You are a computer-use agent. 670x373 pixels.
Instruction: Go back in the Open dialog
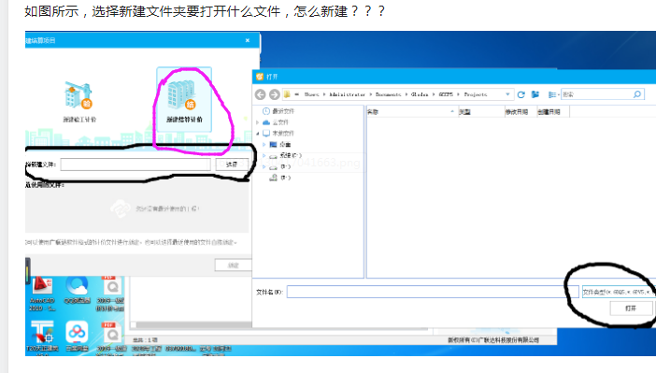coord(260,94)
